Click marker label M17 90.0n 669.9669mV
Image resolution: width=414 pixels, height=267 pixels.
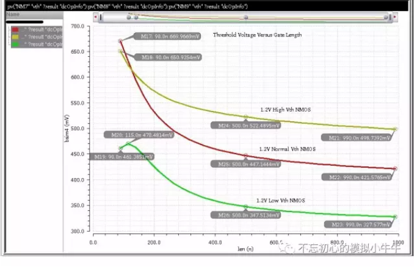pyautogui.click(x=167, y=37)
